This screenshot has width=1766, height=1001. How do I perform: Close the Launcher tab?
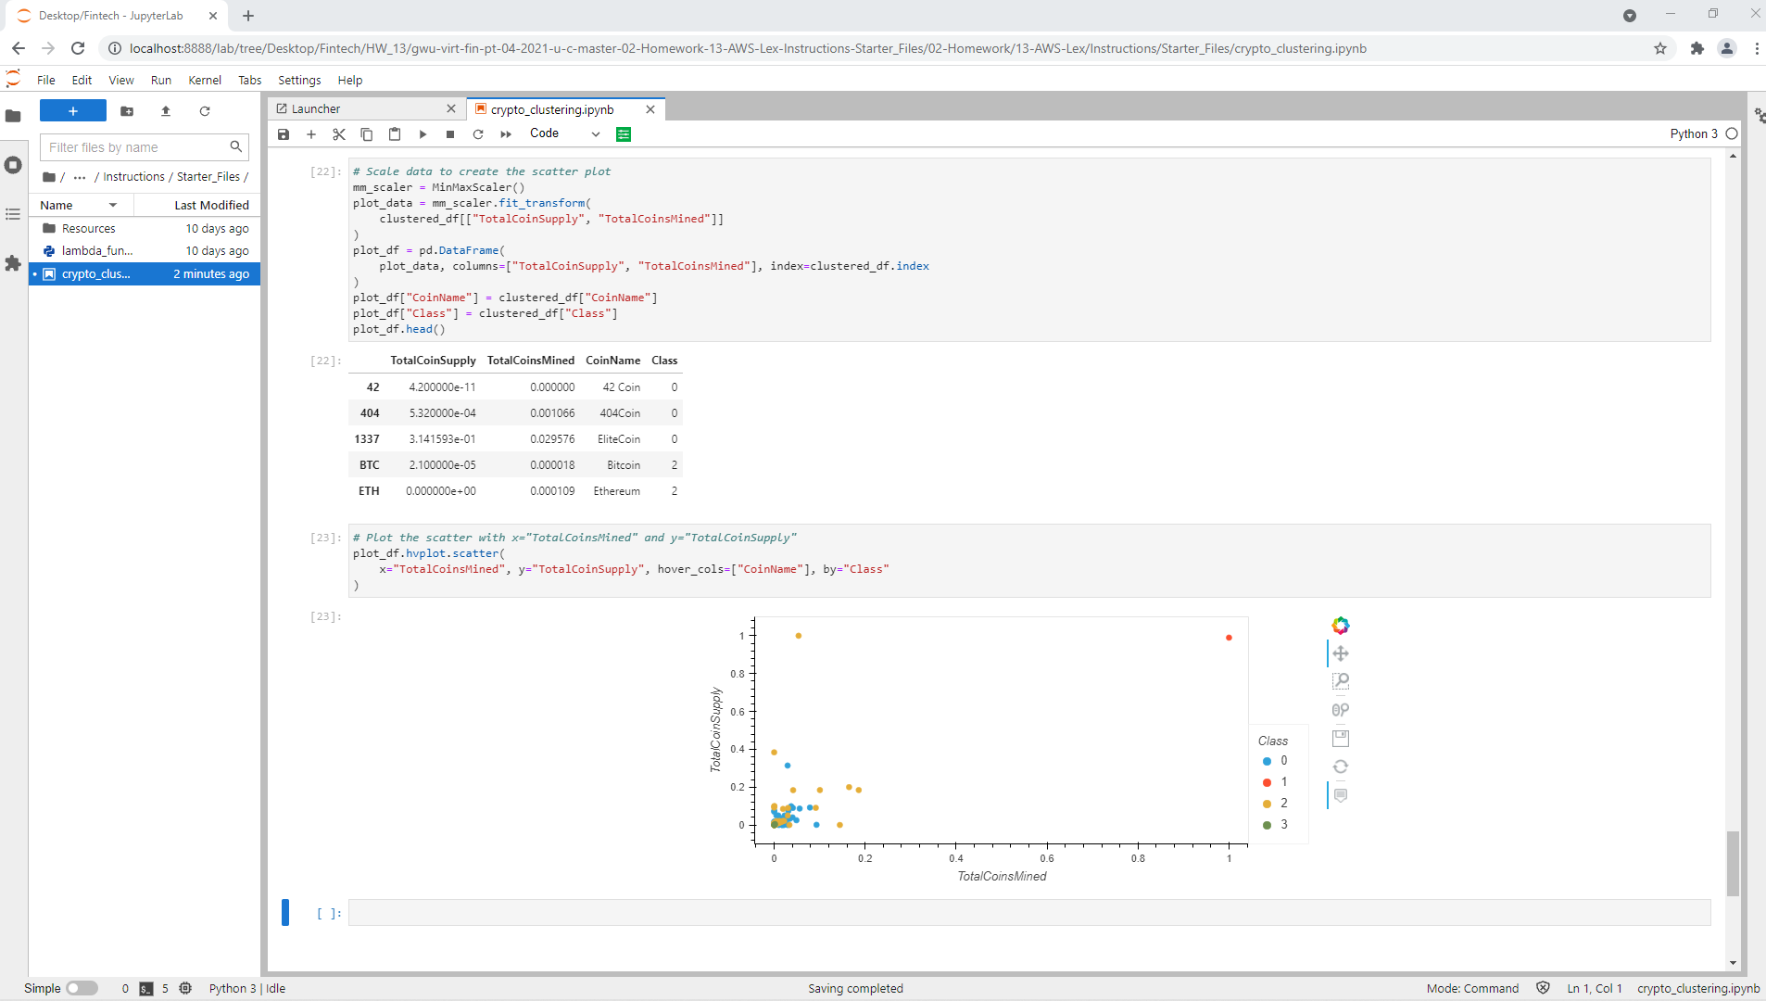[451, 108]
